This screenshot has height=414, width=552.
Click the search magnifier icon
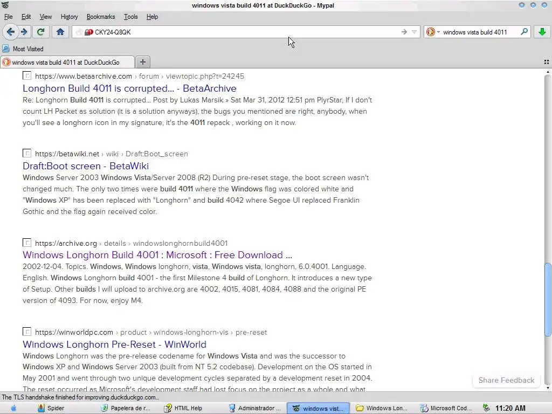point(524,32)
